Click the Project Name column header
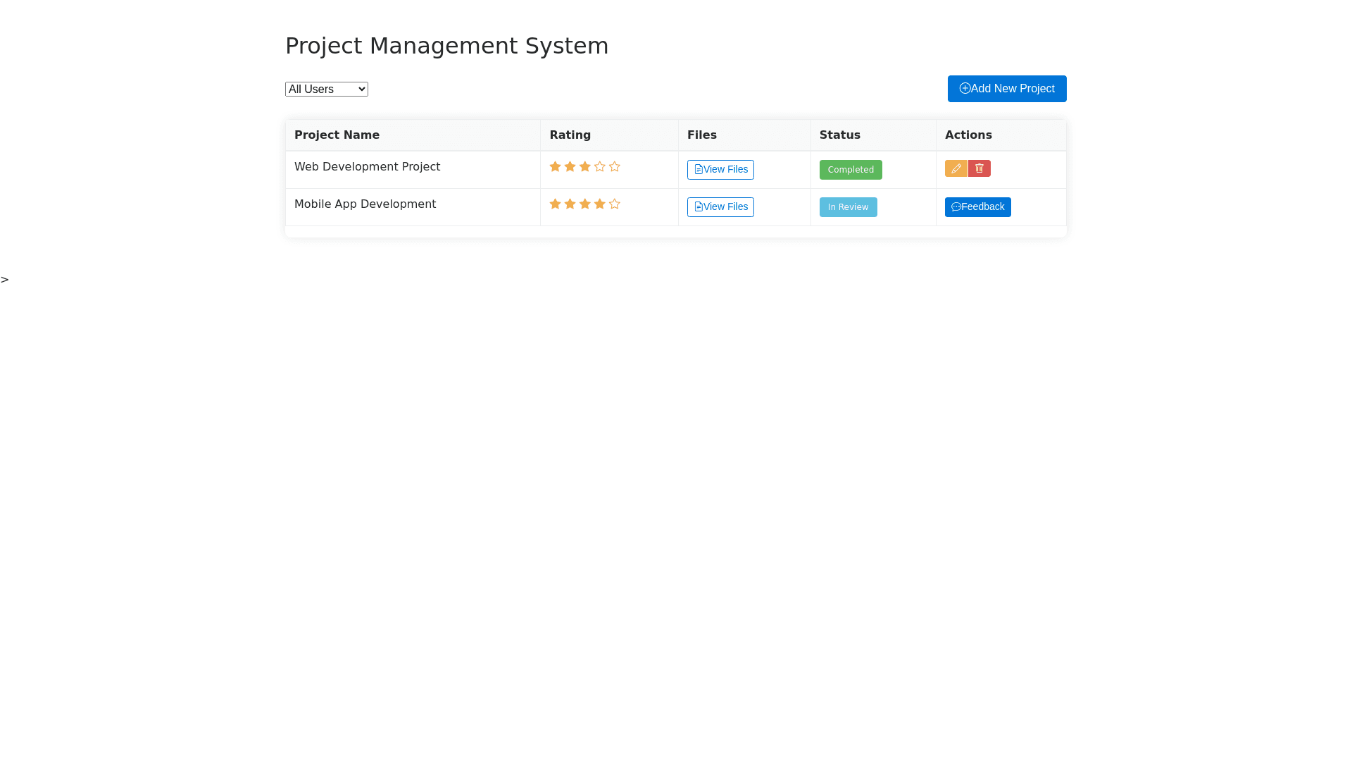This screenshot has width=1352, height=761. click(337, 135)
